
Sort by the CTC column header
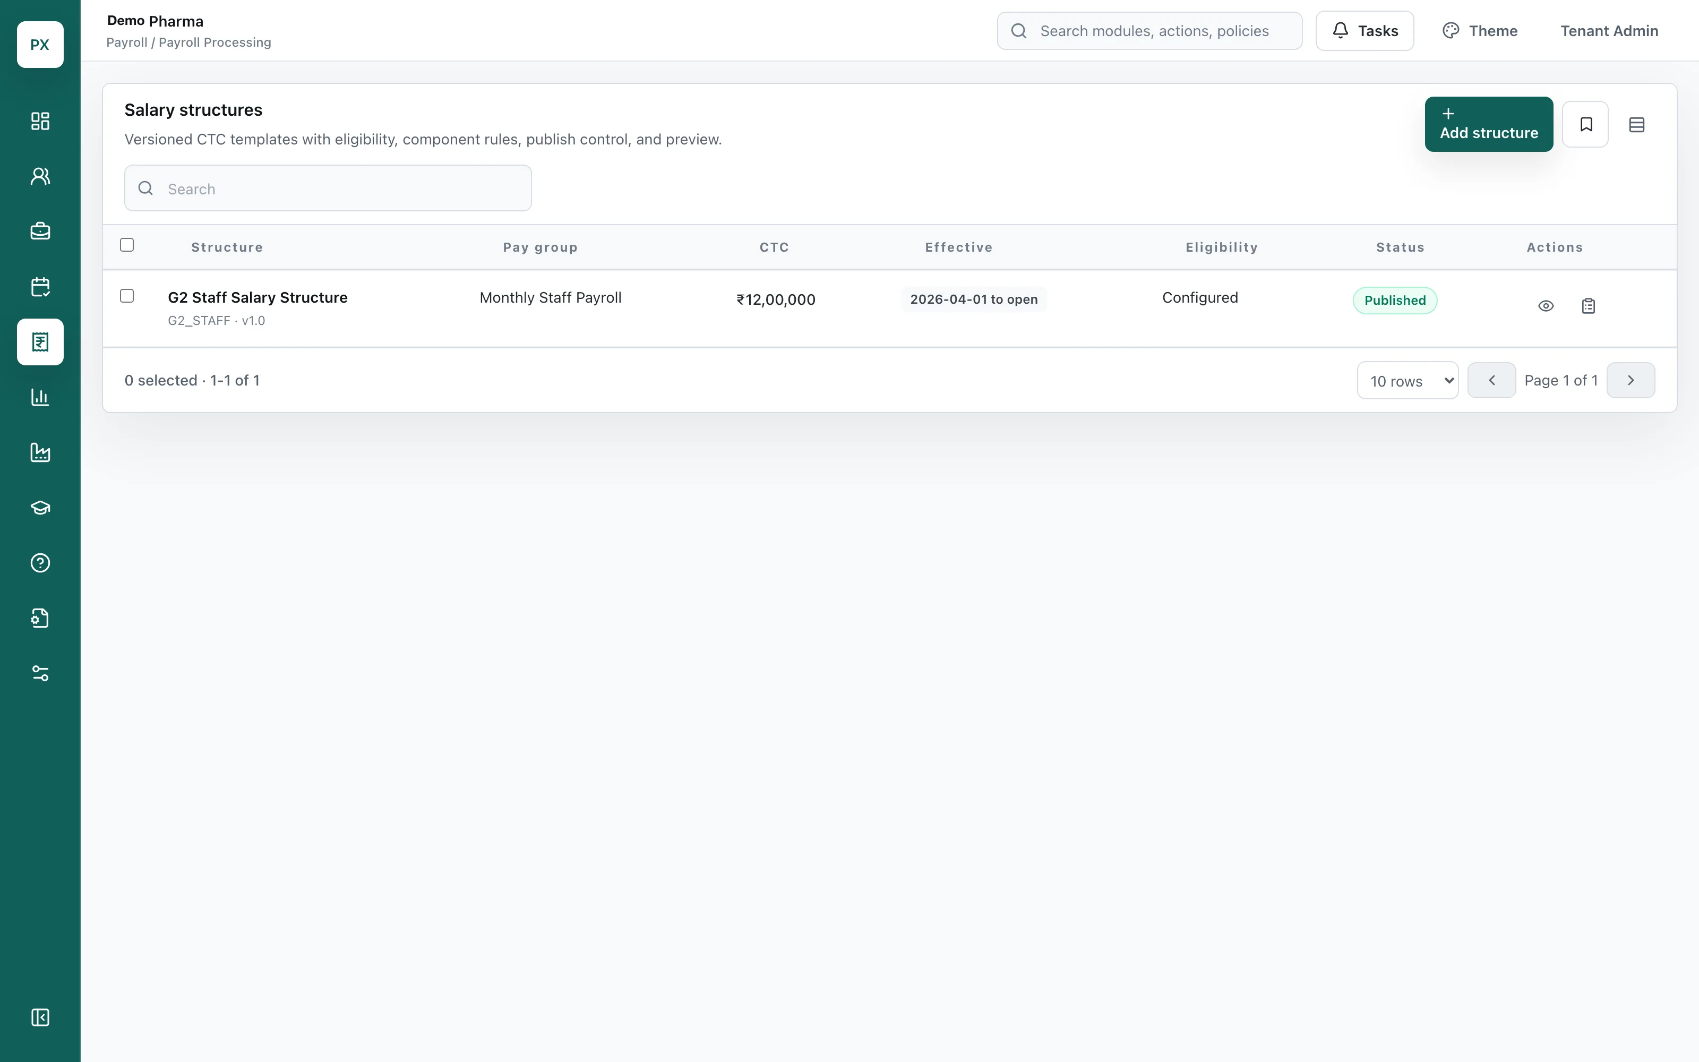774,247
